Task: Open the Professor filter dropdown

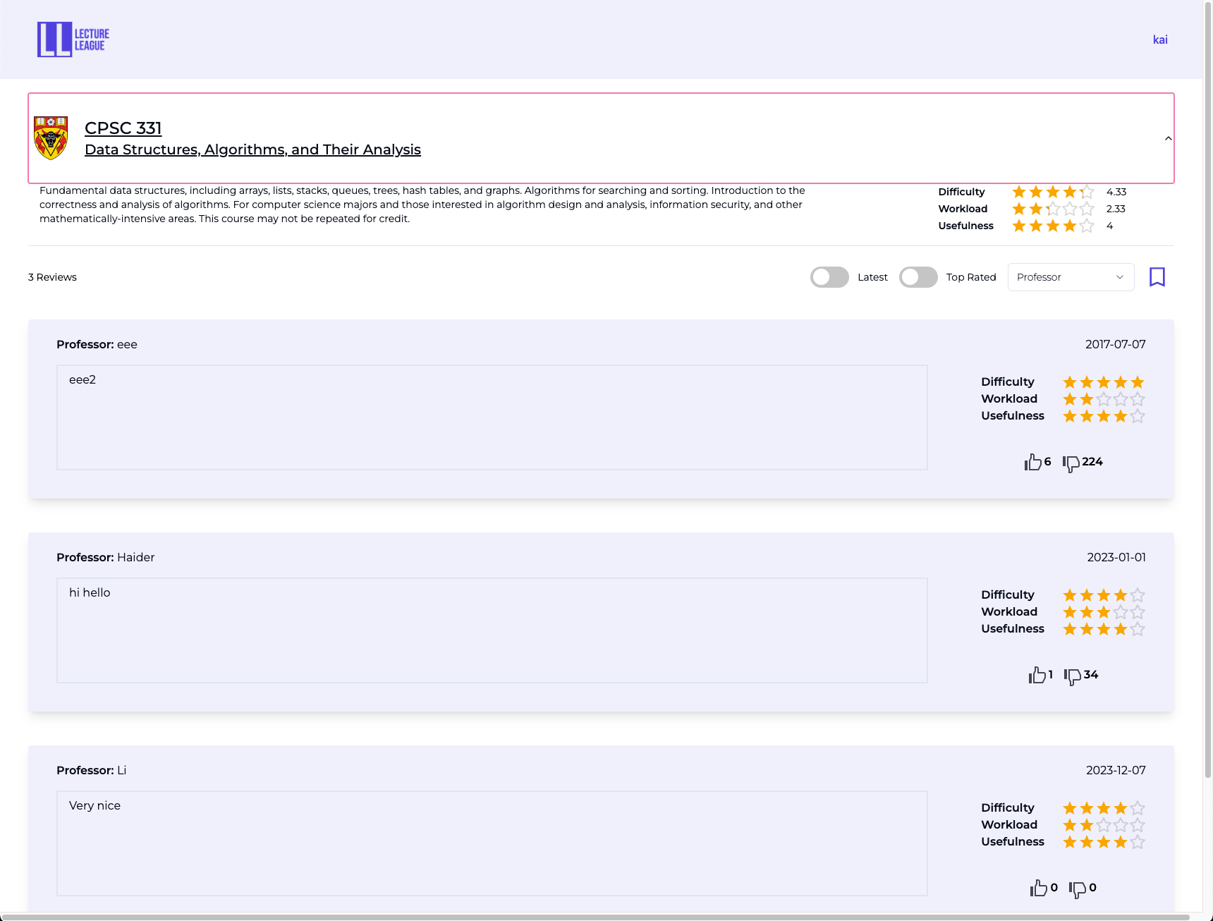Action: 1070,277
